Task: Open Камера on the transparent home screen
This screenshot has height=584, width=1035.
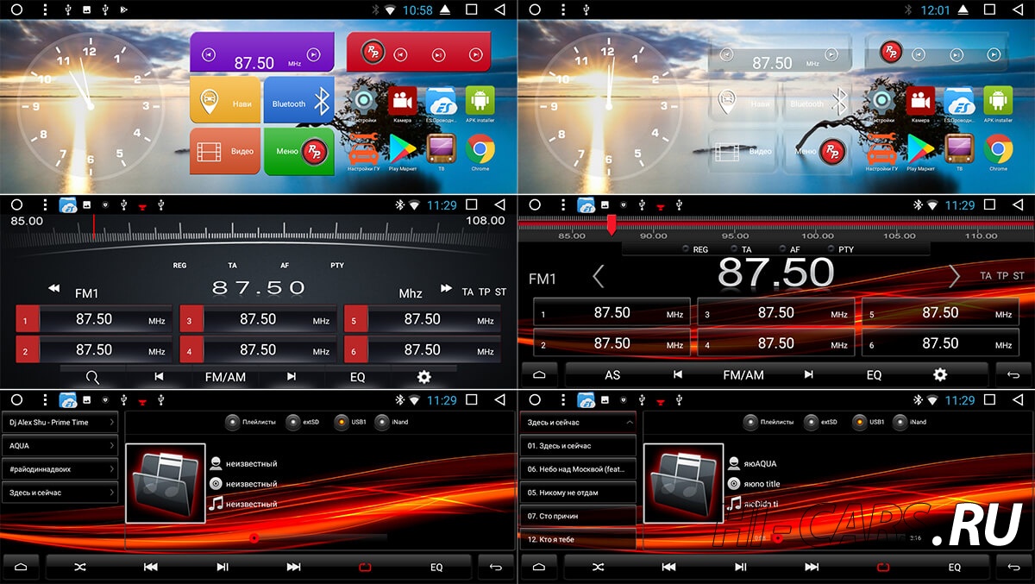Action: pyautogui.click(x=920, y=103)
